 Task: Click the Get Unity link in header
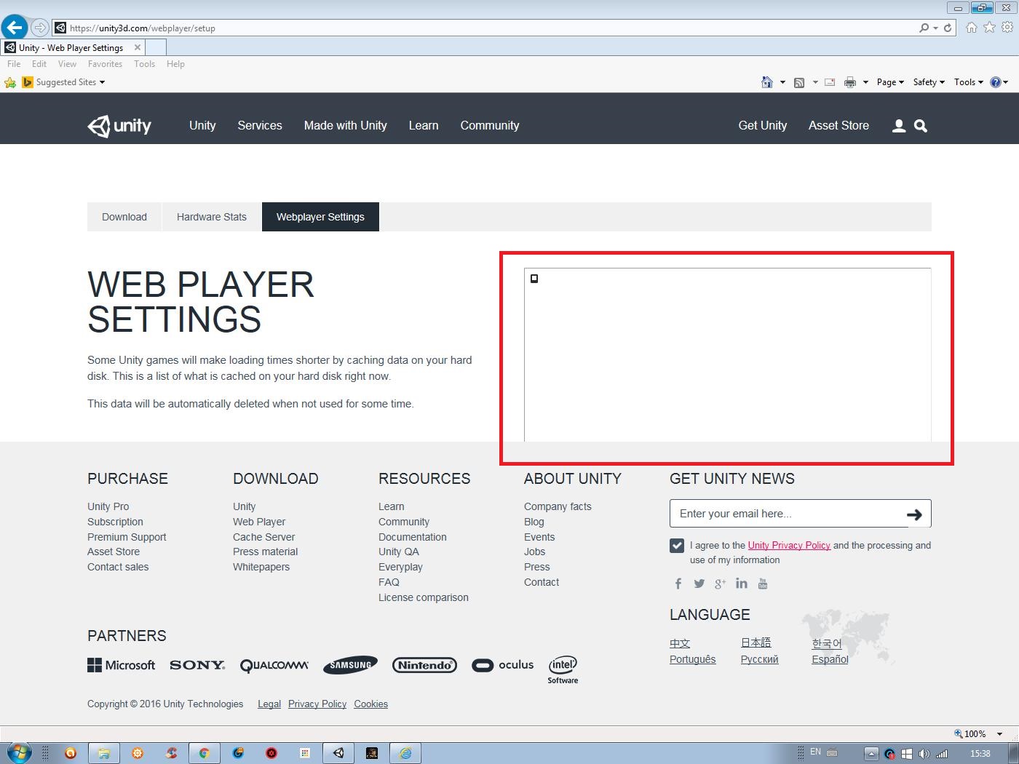(x=763, y=125)
